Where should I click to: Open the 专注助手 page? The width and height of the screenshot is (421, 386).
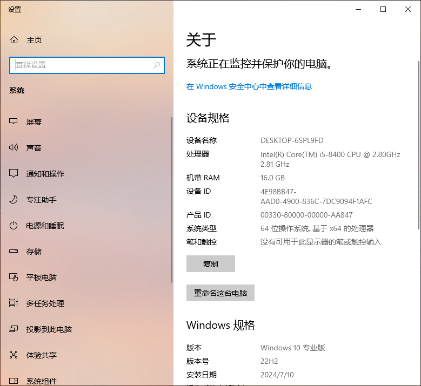click(x=86, y=199)
